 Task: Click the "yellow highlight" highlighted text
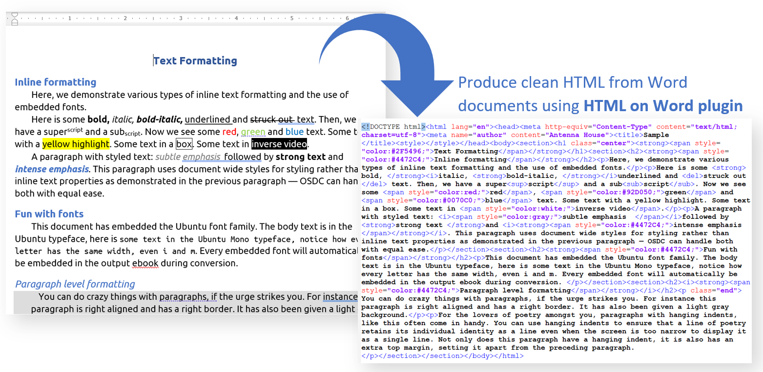76,144
